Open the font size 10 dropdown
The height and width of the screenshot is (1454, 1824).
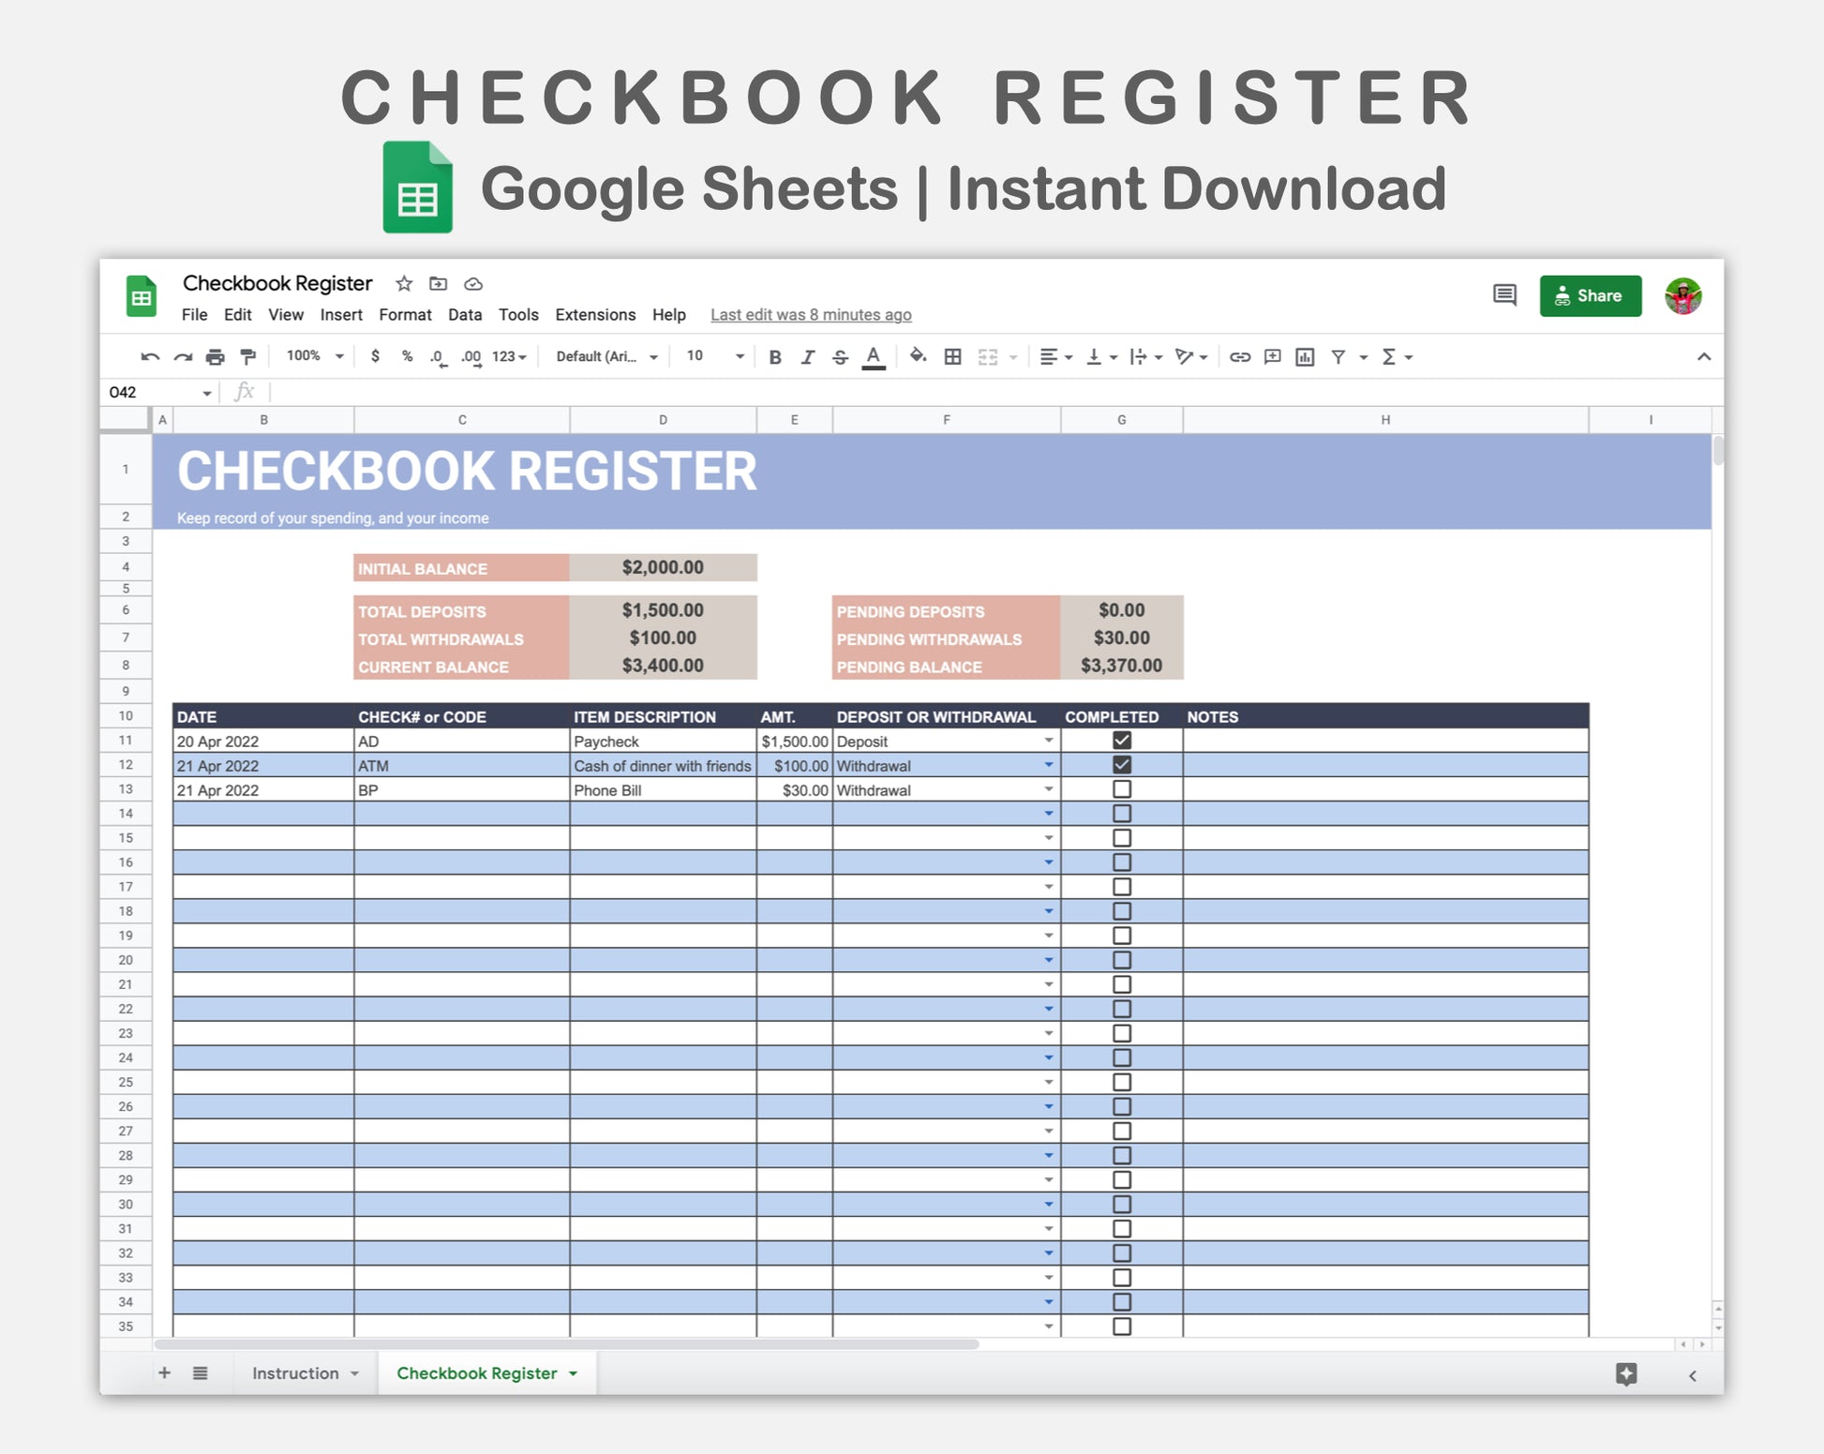714,356
